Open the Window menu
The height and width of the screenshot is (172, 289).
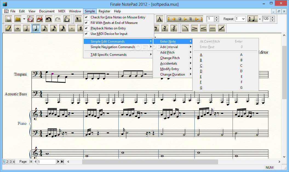coord(75,11)
